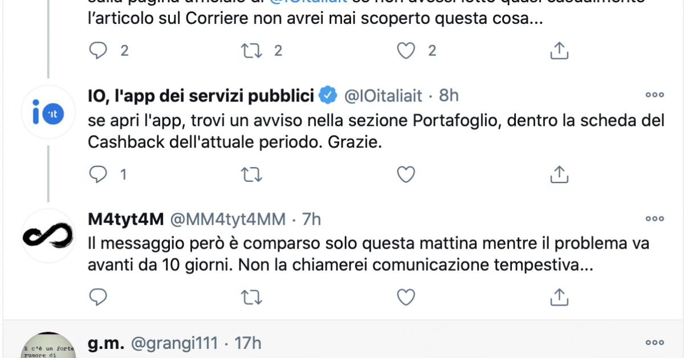Like the top Corriere article tweet

[405, 51]
